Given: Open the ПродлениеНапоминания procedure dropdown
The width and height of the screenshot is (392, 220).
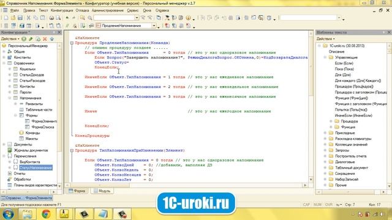Looking at the screenshot, I should tap(154, 26).
